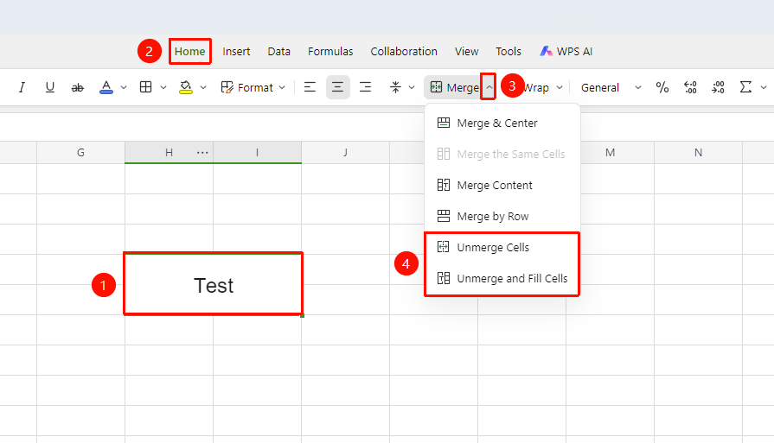Select column J header
Image resolution: width=774 pixels, height=443 pixels.
tap(346, 153)
